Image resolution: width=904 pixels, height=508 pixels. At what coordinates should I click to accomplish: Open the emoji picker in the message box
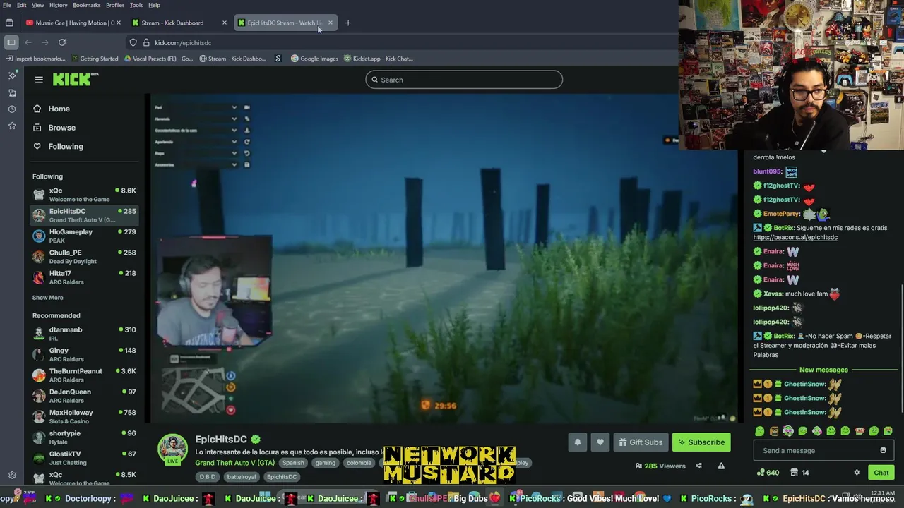(x=883, y=450)
